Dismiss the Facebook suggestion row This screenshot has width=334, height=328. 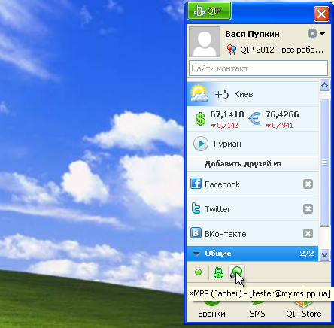pos(308,184)
